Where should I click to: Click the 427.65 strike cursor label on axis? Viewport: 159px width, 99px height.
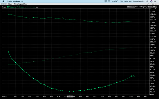[x=70, y=96]
